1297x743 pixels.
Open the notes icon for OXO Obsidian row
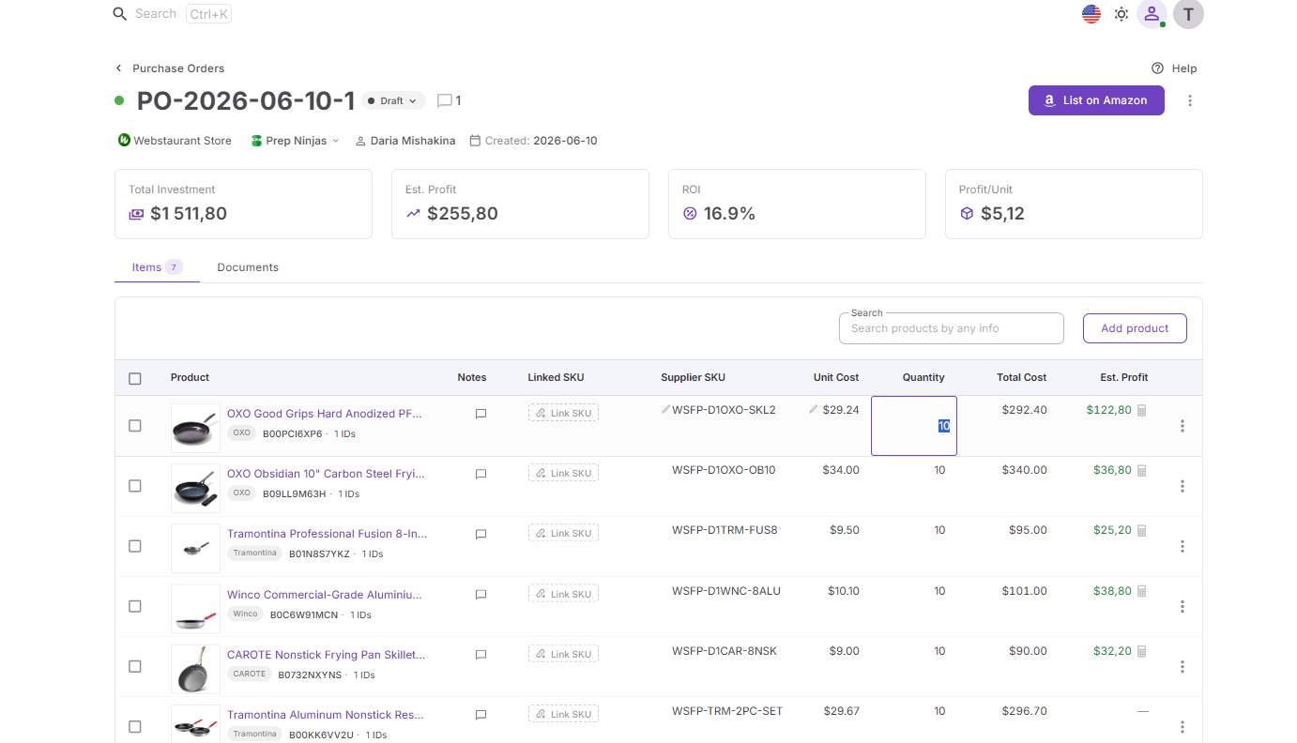[481, 474]
